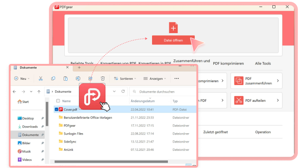Click the Delete trash icon in Explorer
The image size is (301, 168).
pyautogui.click(x=103, y=78)
